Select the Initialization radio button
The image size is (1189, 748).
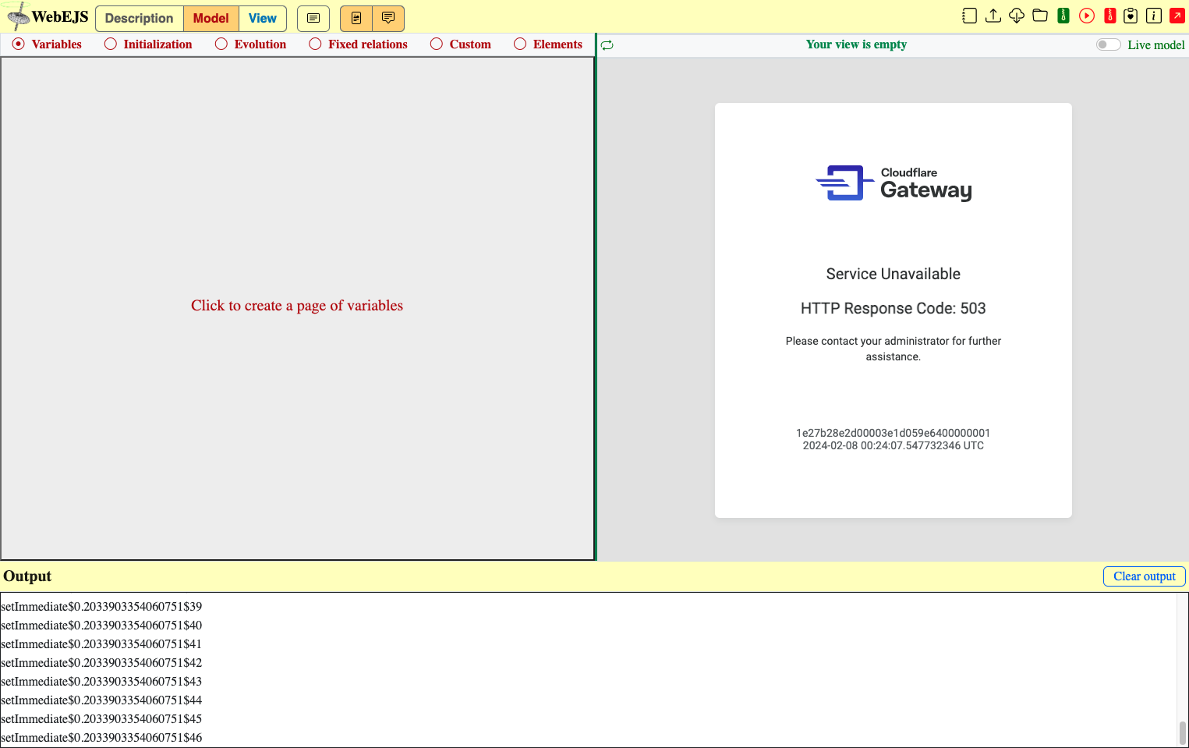pos(111,44)
